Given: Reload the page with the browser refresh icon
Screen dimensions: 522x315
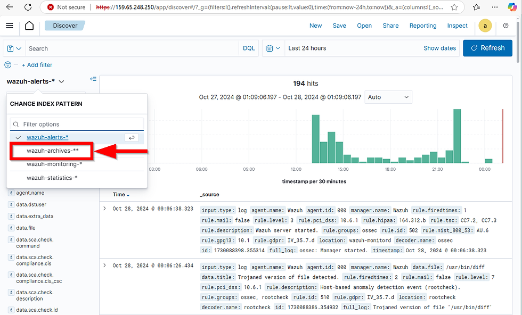Looking at the screenshot, I should [x=28, y=7].
